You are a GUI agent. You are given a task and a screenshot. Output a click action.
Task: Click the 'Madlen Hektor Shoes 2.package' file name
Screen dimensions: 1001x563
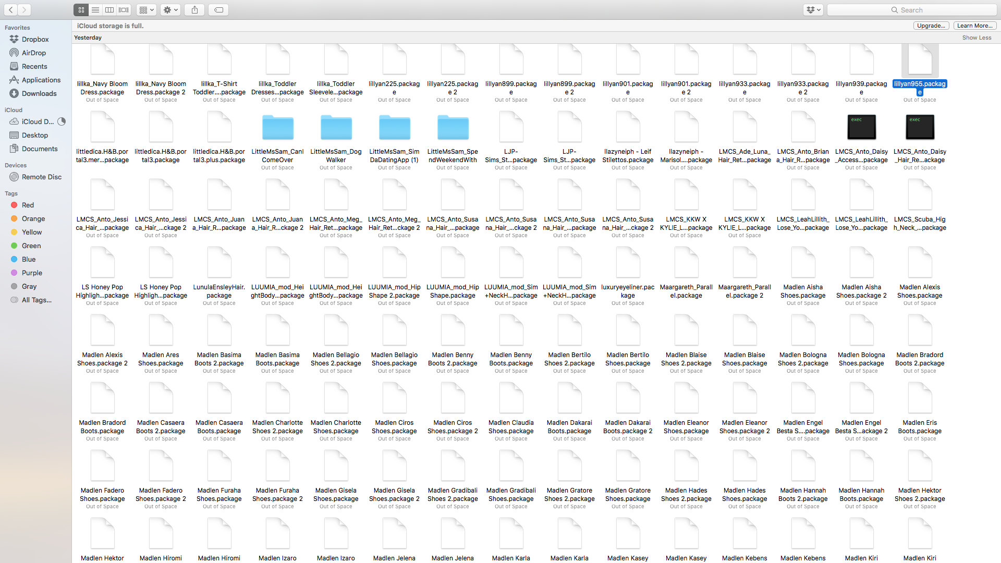(920, 495)
